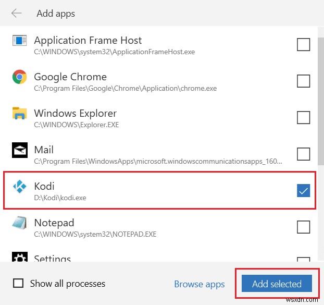Image resolution: width=324 pixels, height=305 pixels.
Task: Tick the Mail checkbox
Action: point(303,154)
